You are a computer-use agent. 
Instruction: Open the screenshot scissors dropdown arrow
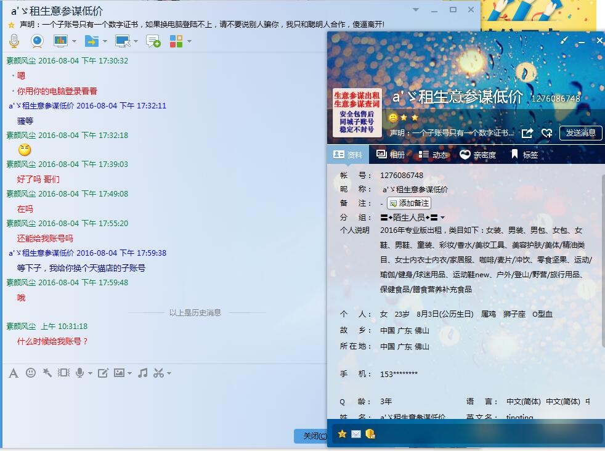(x=169, y=373)
